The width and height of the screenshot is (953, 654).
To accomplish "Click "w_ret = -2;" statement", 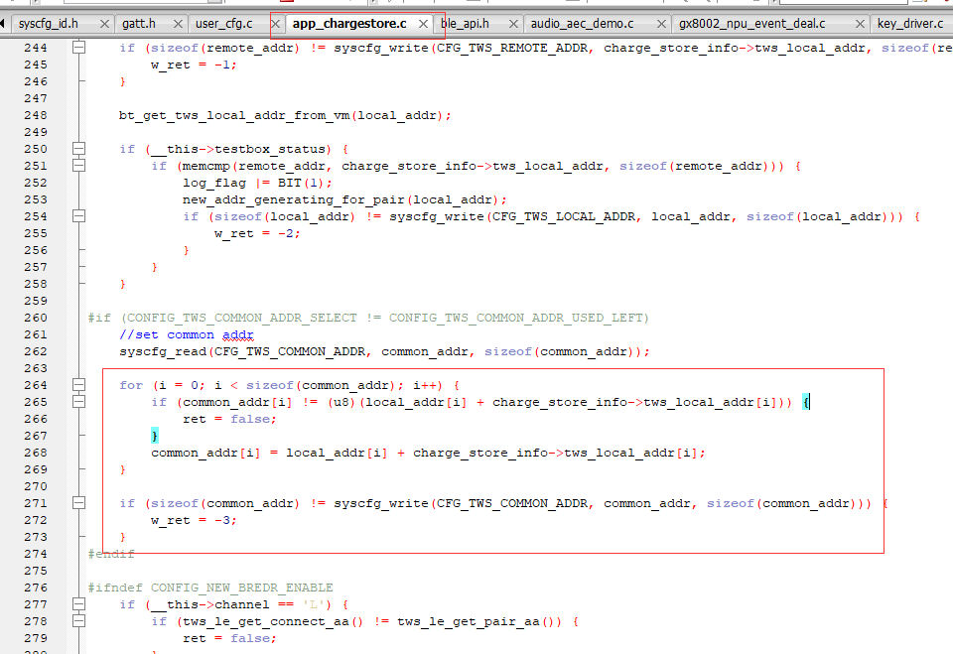I will 258,233.
